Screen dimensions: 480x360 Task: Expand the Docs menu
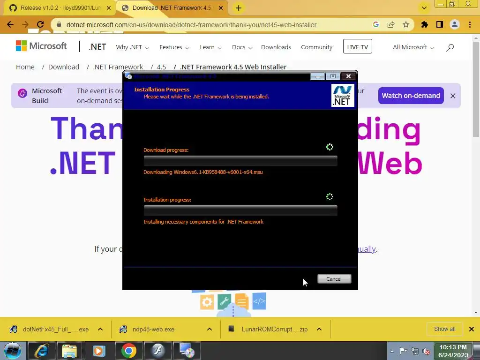tap(242, 47)
